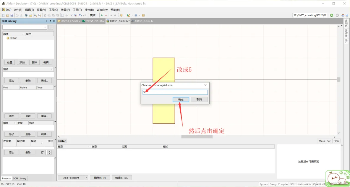
Task: Choose the move selection crosshair tool
Action: [67, 15]
